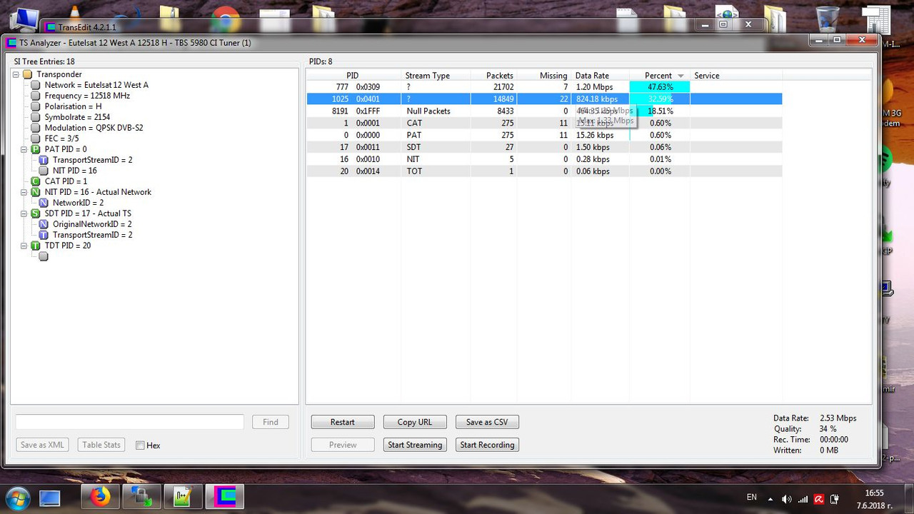Sort by the Service column header
This screenshot has height=514, width=914.
click(x=736, y=75)
